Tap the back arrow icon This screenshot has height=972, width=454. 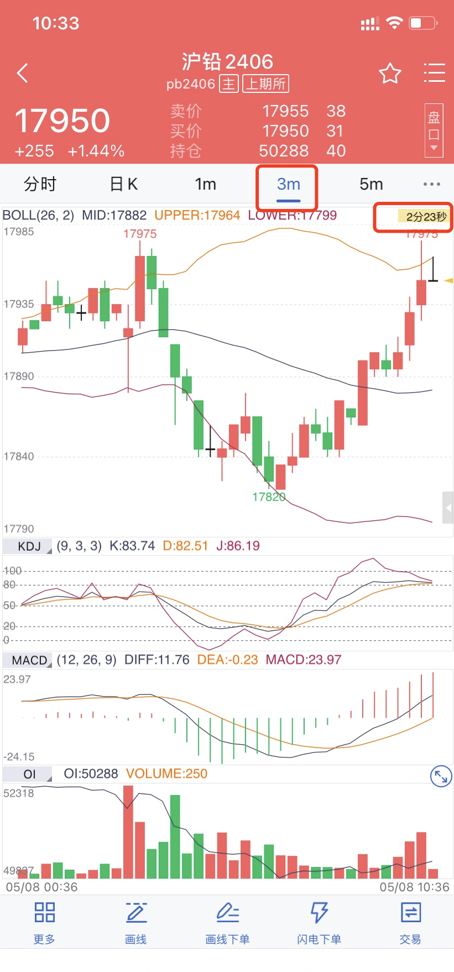[23, 73]
